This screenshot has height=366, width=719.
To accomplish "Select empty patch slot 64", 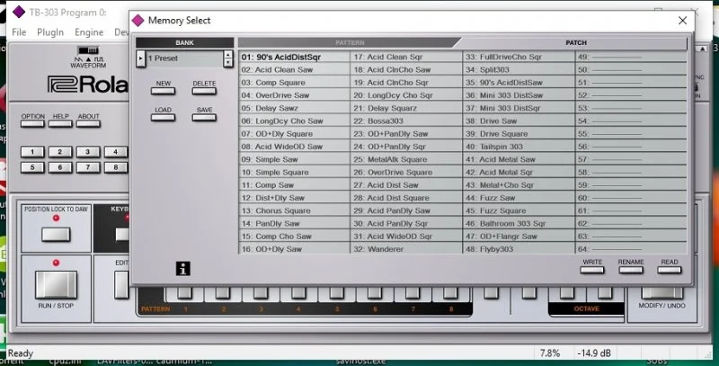I will (631, 248).
